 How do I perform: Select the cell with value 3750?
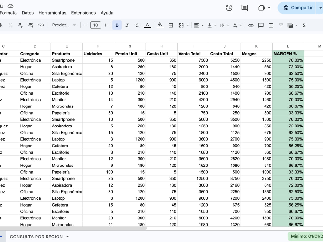(256, 179)
